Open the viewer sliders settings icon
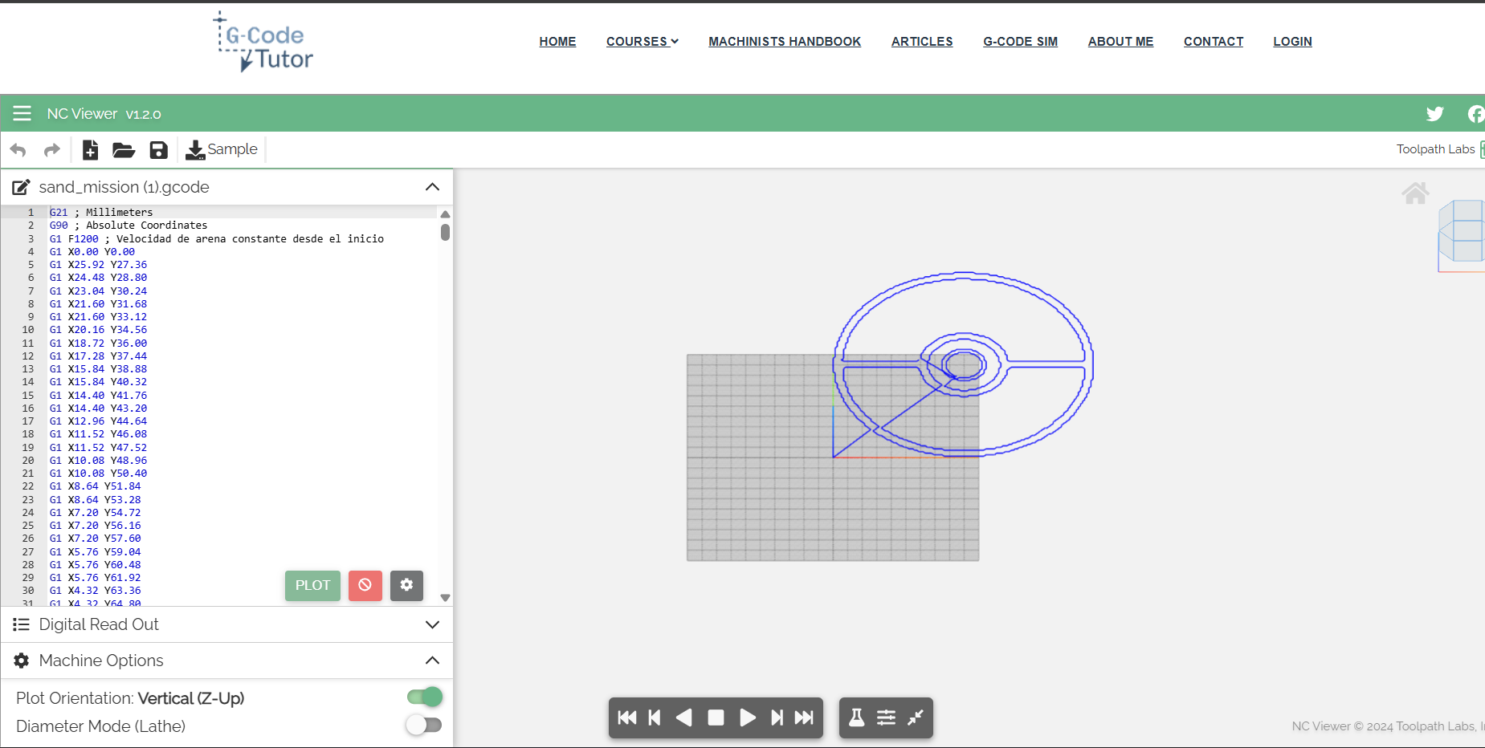Viewport: 1485px width, 748px height. click(x=886, y=718)
